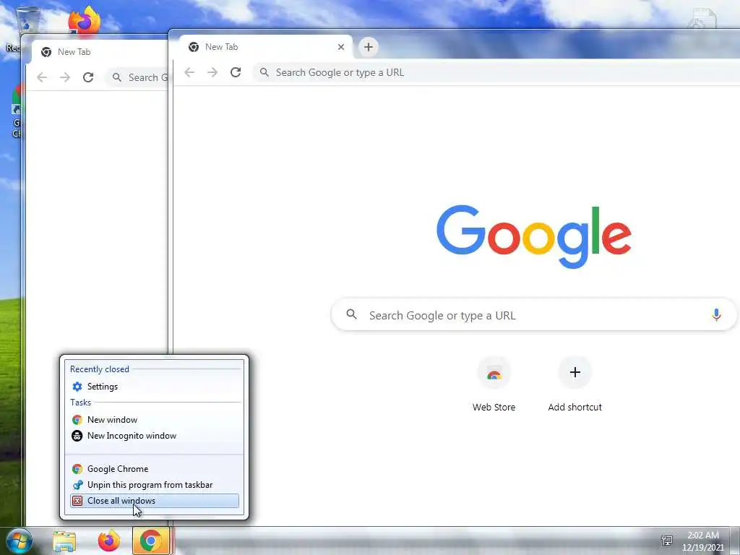The width and height of the screenshot is (740, 555).
Task: Click the reload button in front Chrome window
Action: click(x=236, y=72)
